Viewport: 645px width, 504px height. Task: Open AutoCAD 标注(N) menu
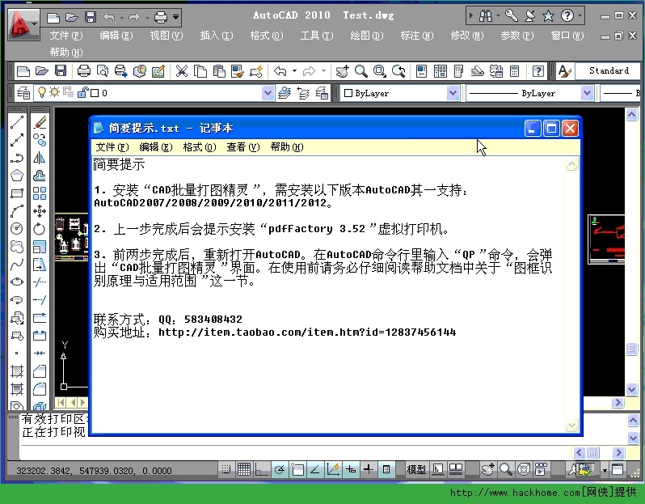pos(417,36)
